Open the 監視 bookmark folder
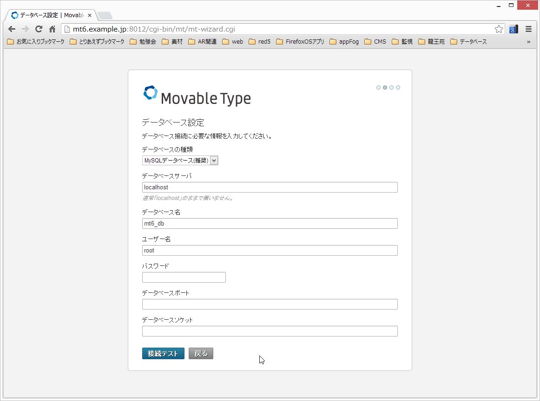The image size is (540, 401). (402, 42)
